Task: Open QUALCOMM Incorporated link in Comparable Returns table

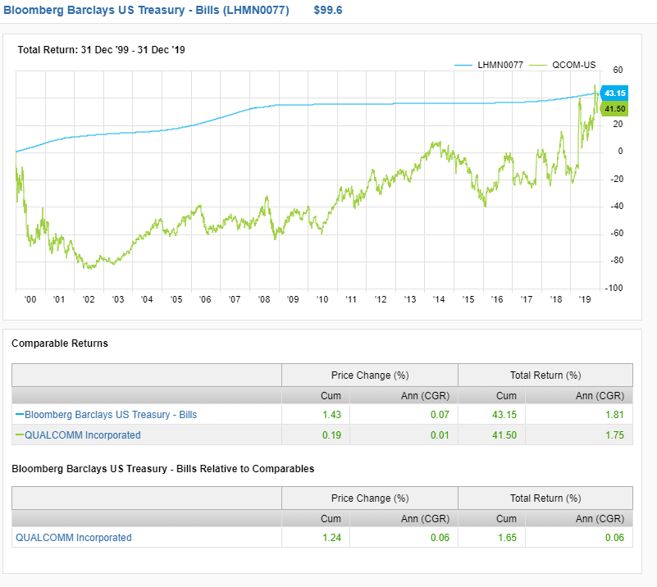Action: pyautogui.click(x=83, y=435)
